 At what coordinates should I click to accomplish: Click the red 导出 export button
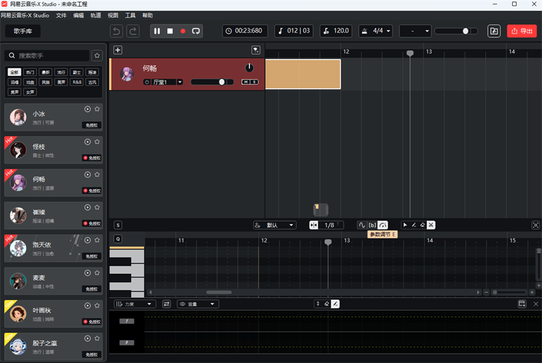(x=522, y=31)
